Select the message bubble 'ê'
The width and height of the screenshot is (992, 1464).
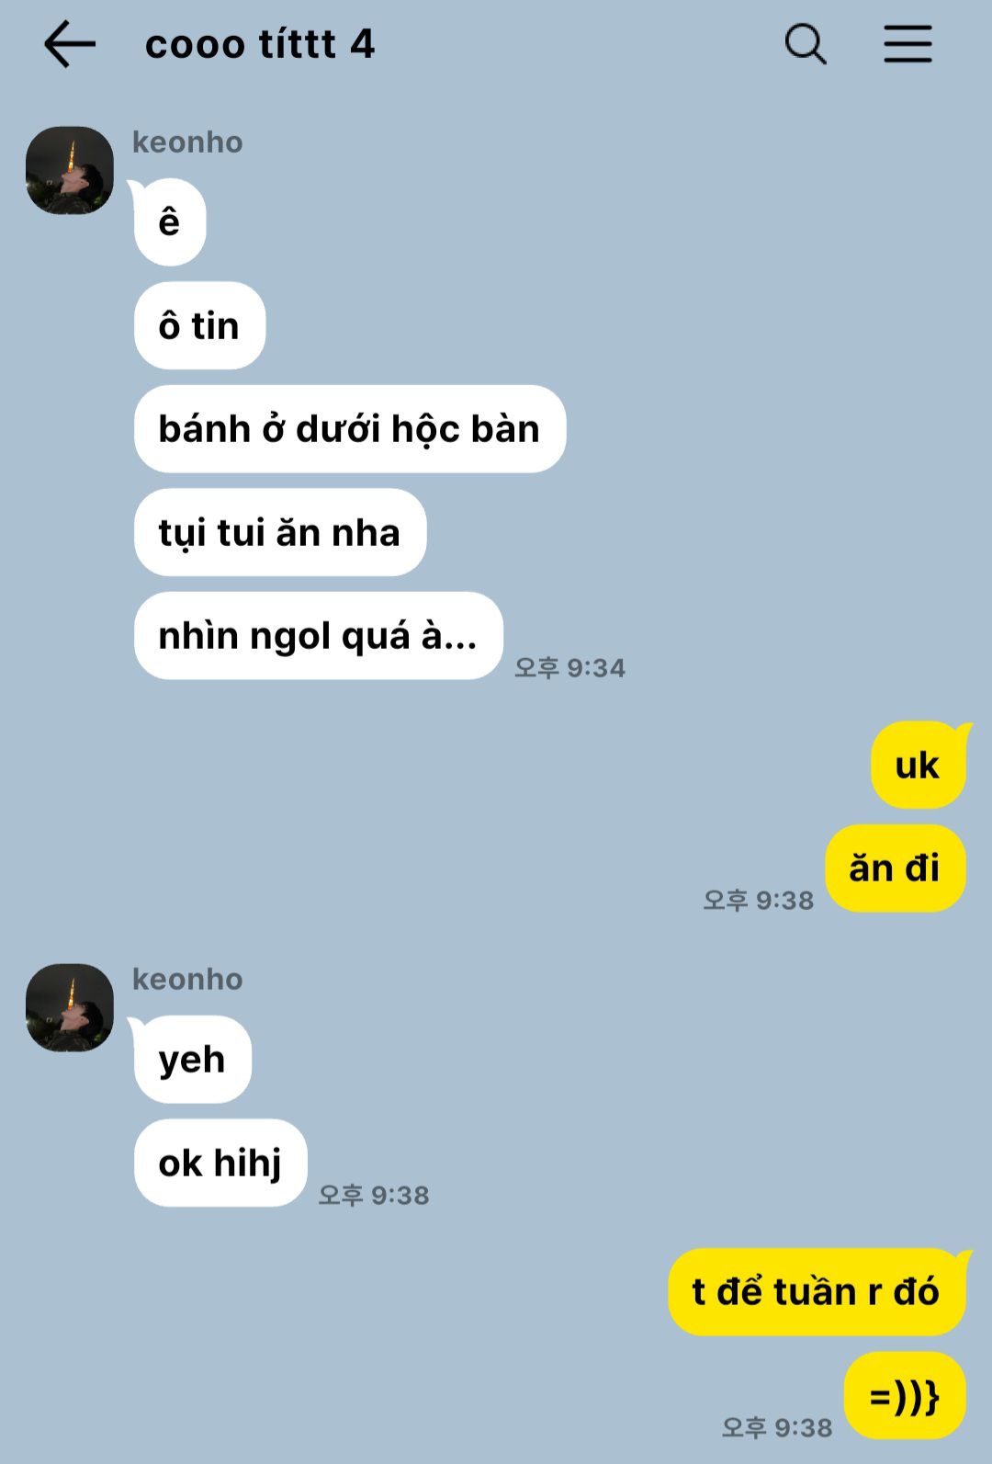tap(170, 222)
